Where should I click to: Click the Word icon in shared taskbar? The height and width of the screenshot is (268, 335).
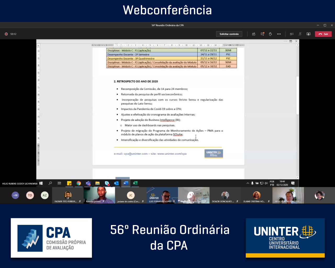click(x=126, y=183)
